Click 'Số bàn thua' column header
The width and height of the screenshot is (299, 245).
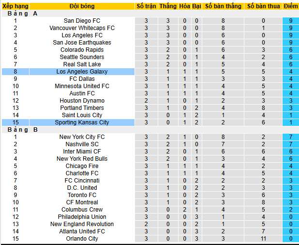pos(263,6)
